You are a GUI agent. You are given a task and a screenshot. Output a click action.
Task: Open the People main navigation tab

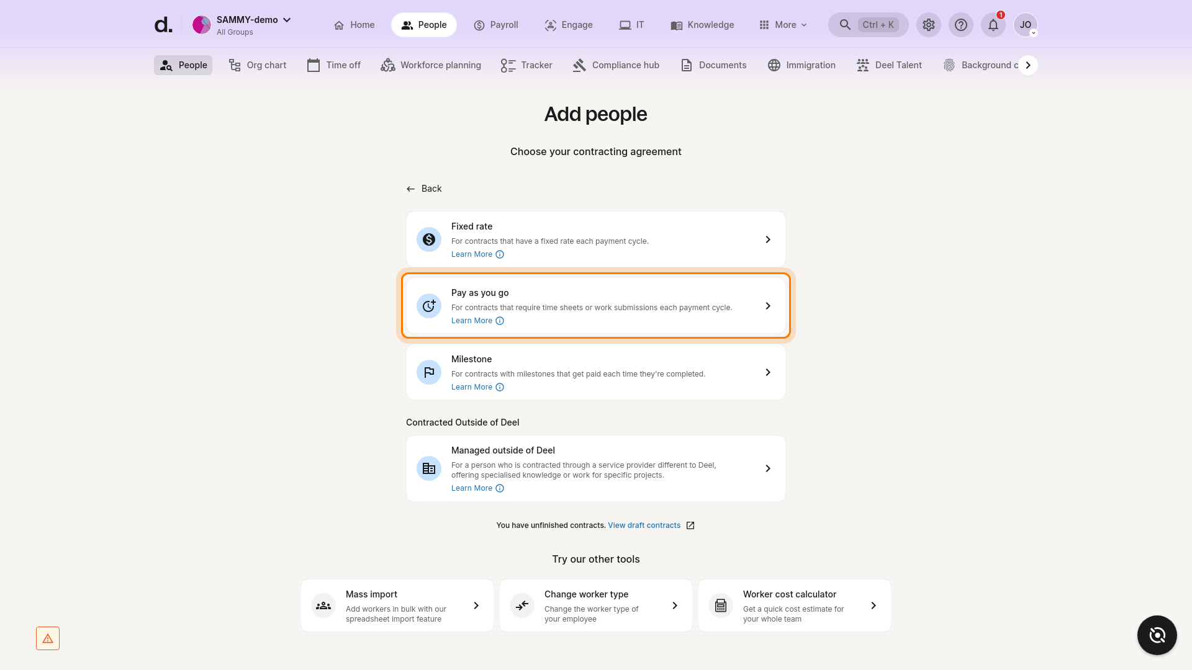[x=424, y=25]
